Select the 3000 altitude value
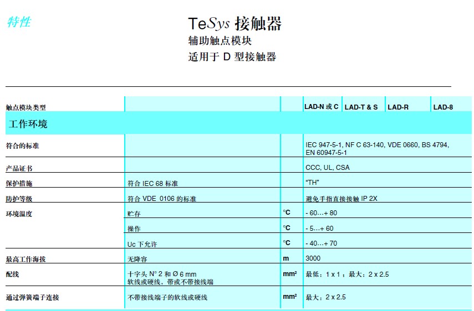The image size is (474, 311). (313, 258)
